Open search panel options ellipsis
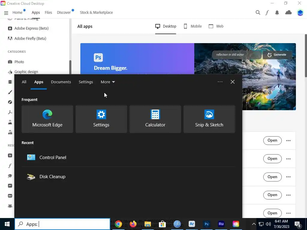This screenshot has height=230, width=307. pos(220,82)
